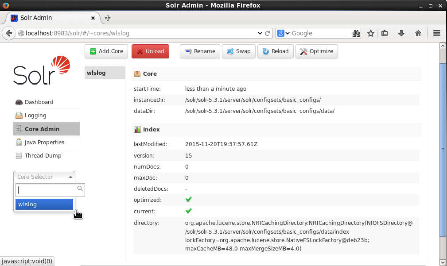This screenshot has height=266, width=447.
Task: Click the Java Properties icon
Action: pos(19,142)
